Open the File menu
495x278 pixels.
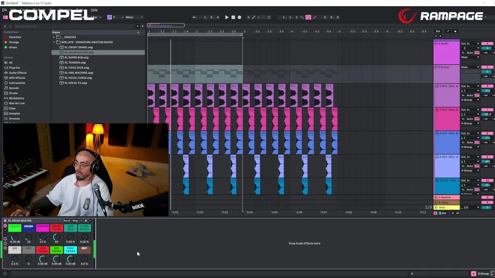(5, 10)
